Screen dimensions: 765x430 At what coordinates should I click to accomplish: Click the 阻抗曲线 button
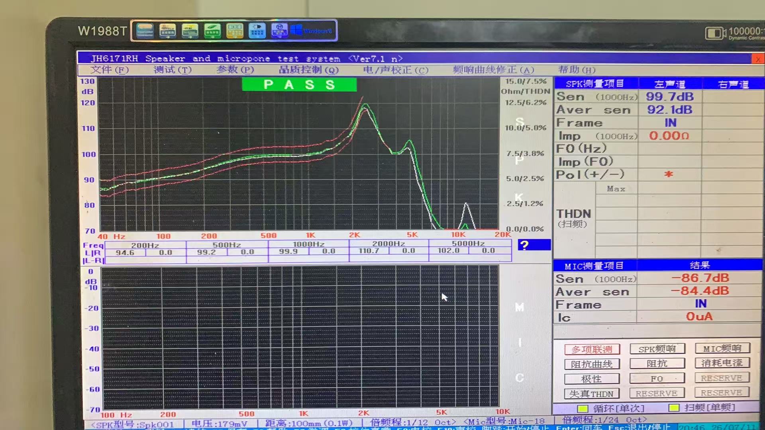click(x=592, y=364)
